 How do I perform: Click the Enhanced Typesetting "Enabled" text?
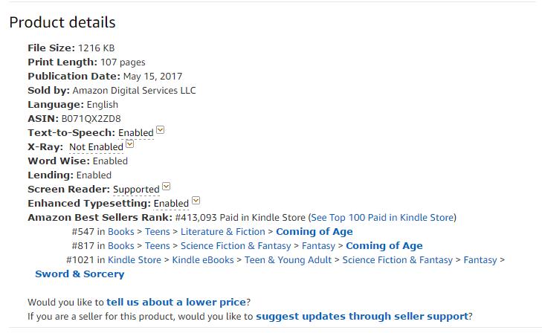click(171, 204)
